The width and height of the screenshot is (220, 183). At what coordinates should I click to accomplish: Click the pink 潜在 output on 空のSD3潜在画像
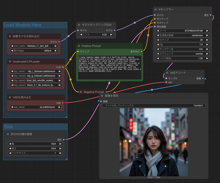point(63,139)
